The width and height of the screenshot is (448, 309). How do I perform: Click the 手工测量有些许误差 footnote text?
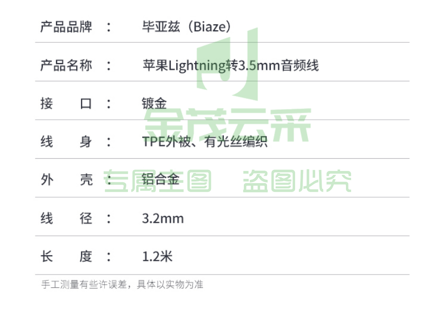pos(84,285)
